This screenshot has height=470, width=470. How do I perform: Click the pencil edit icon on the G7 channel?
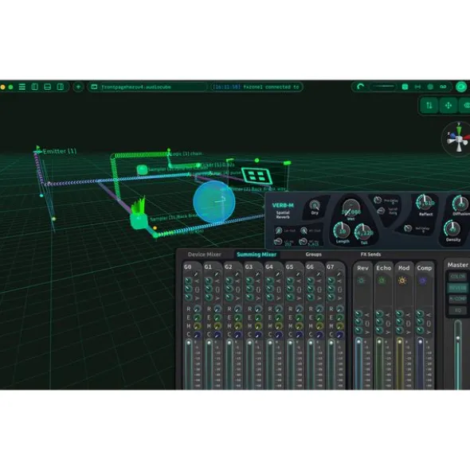[339, 274]
